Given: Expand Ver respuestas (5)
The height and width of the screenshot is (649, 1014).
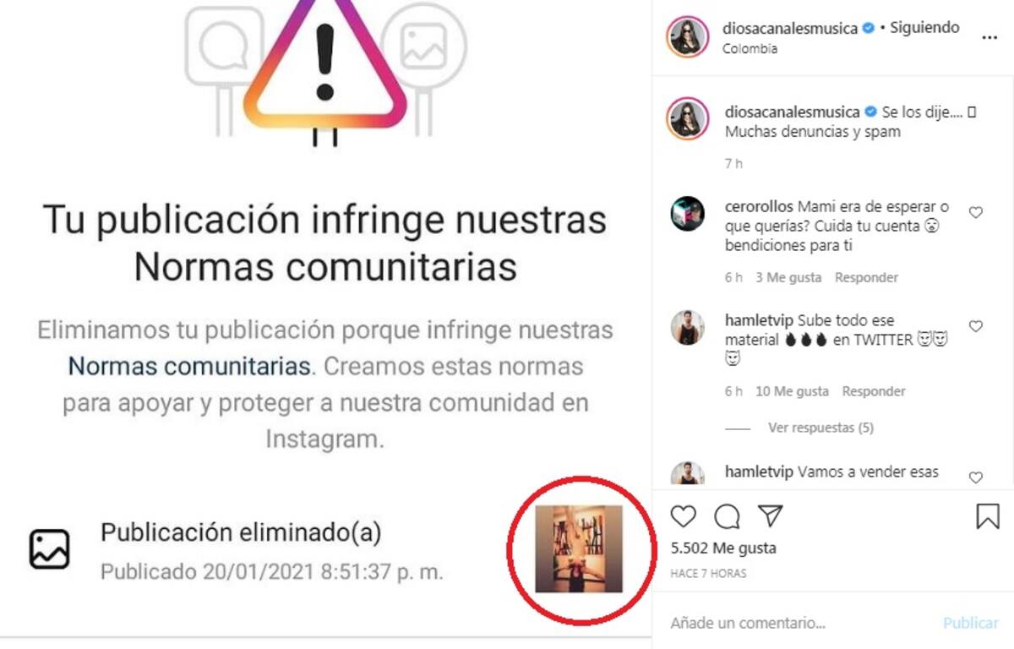Looking at the screenshot, I should [x=820, y=428].
